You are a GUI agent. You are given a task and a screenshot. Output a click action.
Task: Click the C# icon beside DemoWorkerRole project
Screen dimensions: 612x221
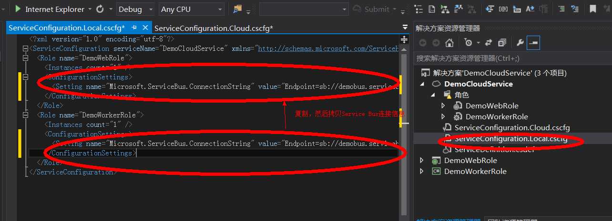(x=436, y=171)
